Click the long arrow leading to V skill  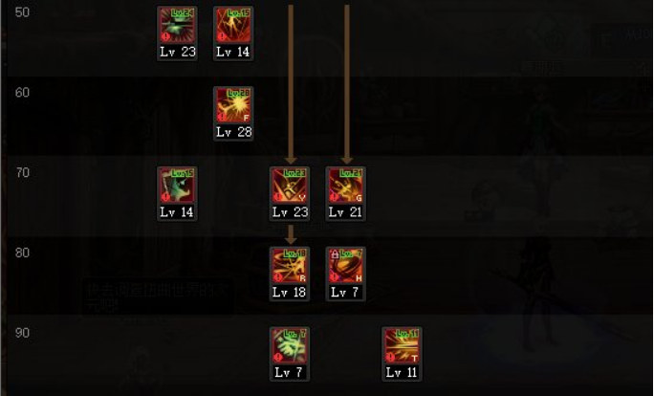pyautogui.click(x=291, y=85)
